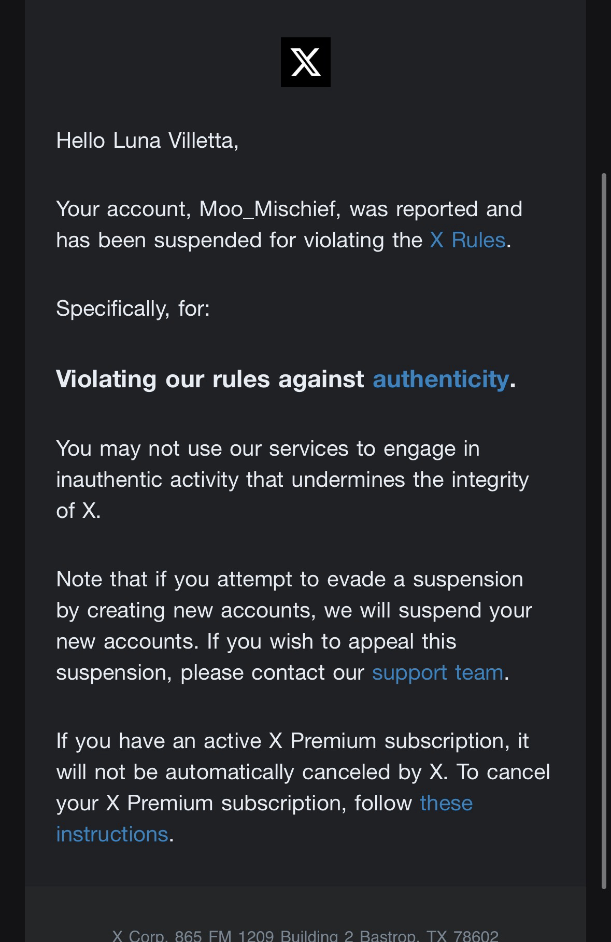Image resolution: width=611 pixels, height=942 pixels.
Task: Click the "instructions" link text
Action: pyautogui.click(x=112, y=834)
